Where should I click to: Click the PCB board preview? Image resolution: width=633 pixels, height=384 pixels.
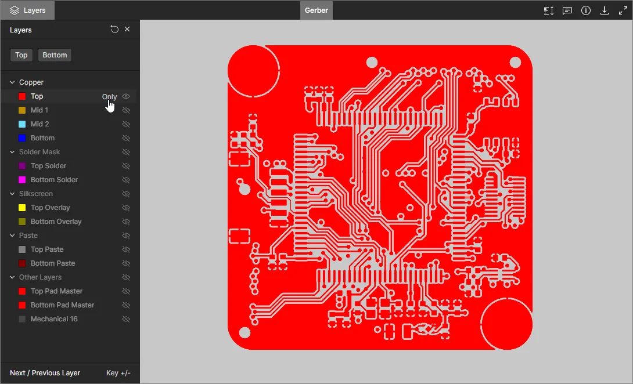[380, 198]
